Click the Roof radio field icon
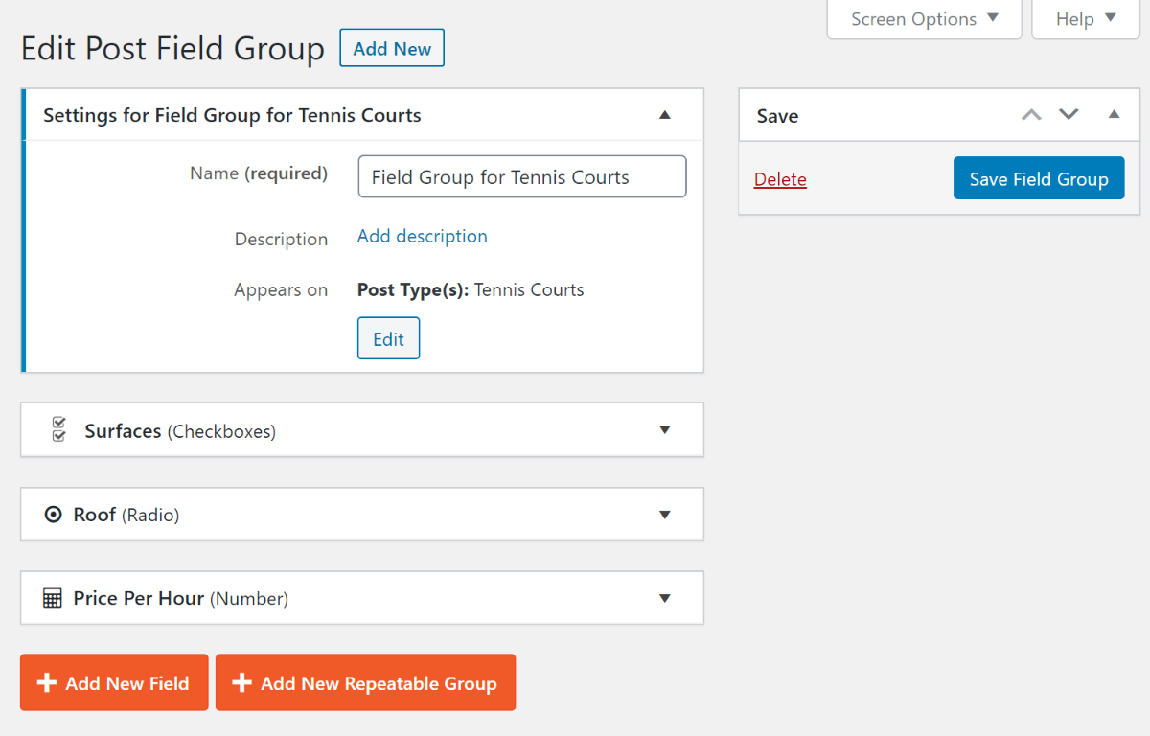Image resolution: width=1150 pixels, height=736 pixels. coord(53,515)
